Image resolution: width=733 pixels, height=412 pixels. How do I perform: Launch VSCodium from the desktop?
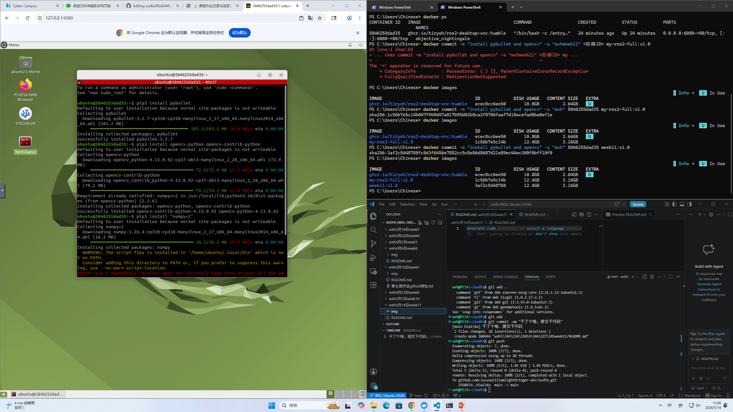point(25,117)
